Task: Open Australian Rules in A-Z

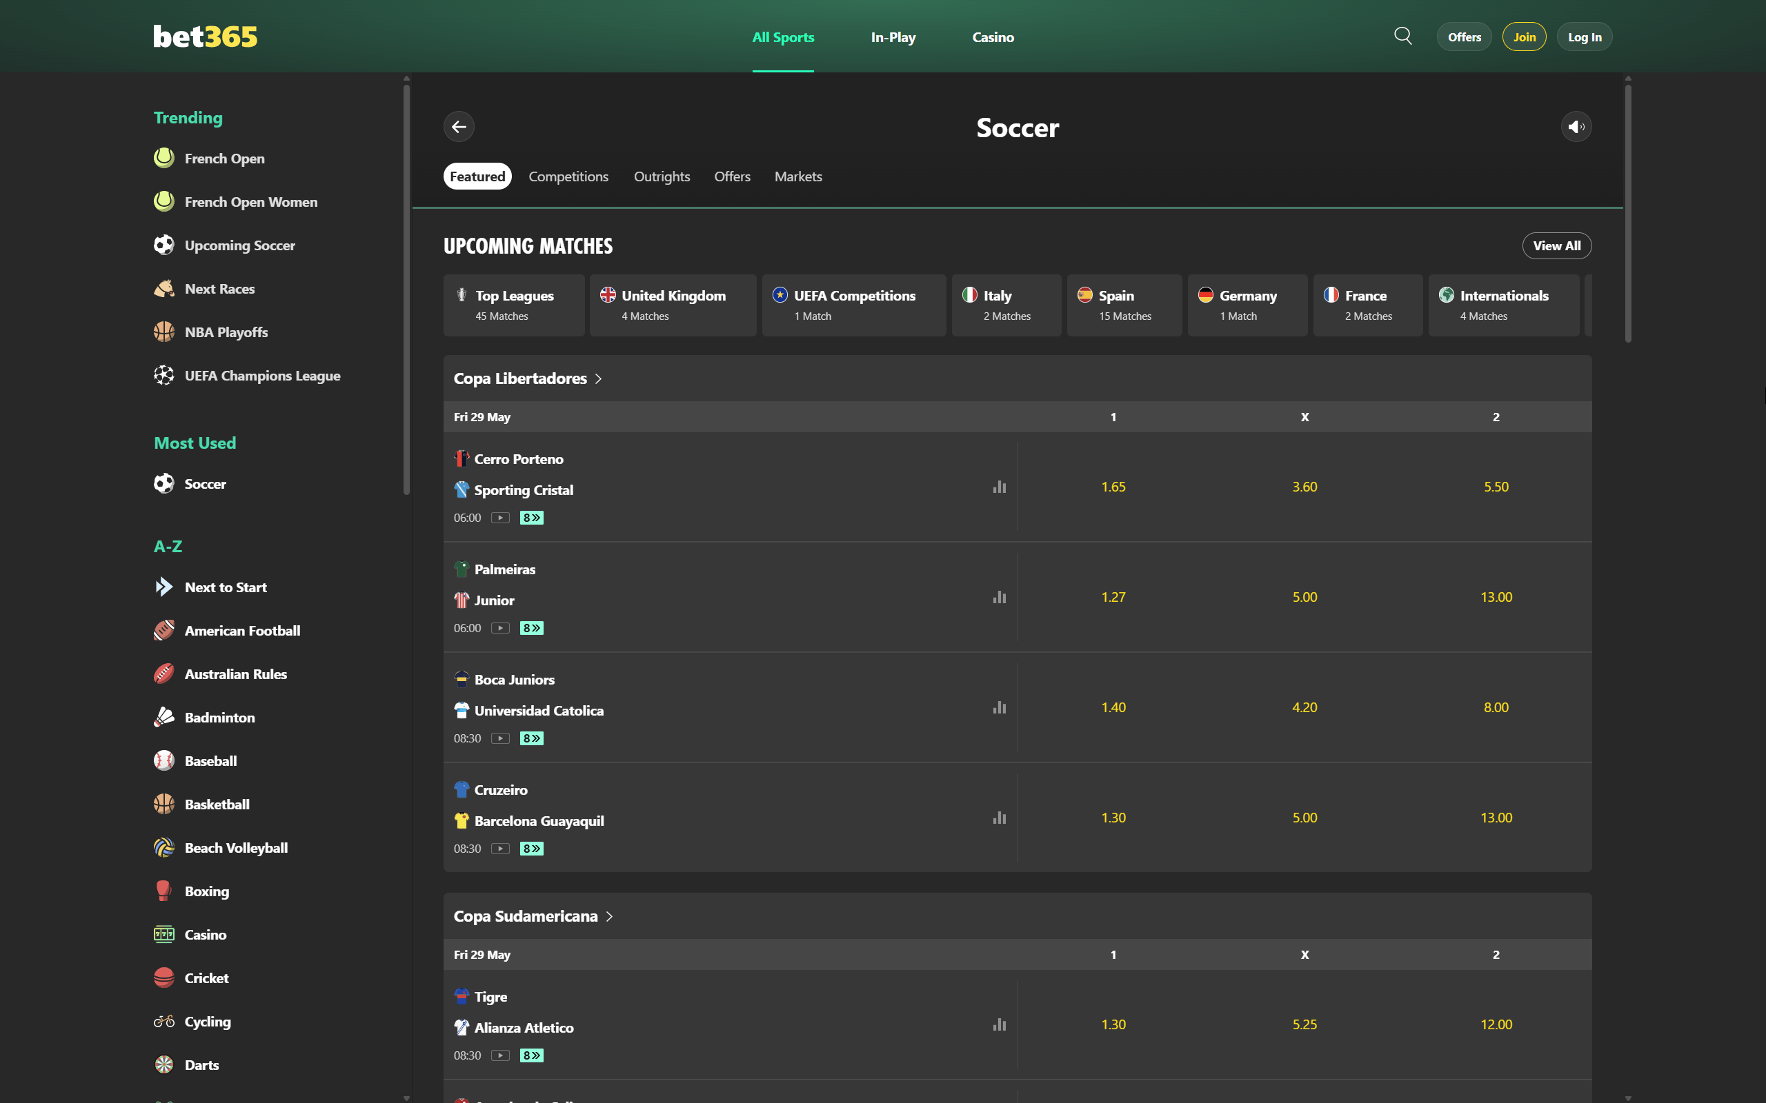Action: pos(220,674)
